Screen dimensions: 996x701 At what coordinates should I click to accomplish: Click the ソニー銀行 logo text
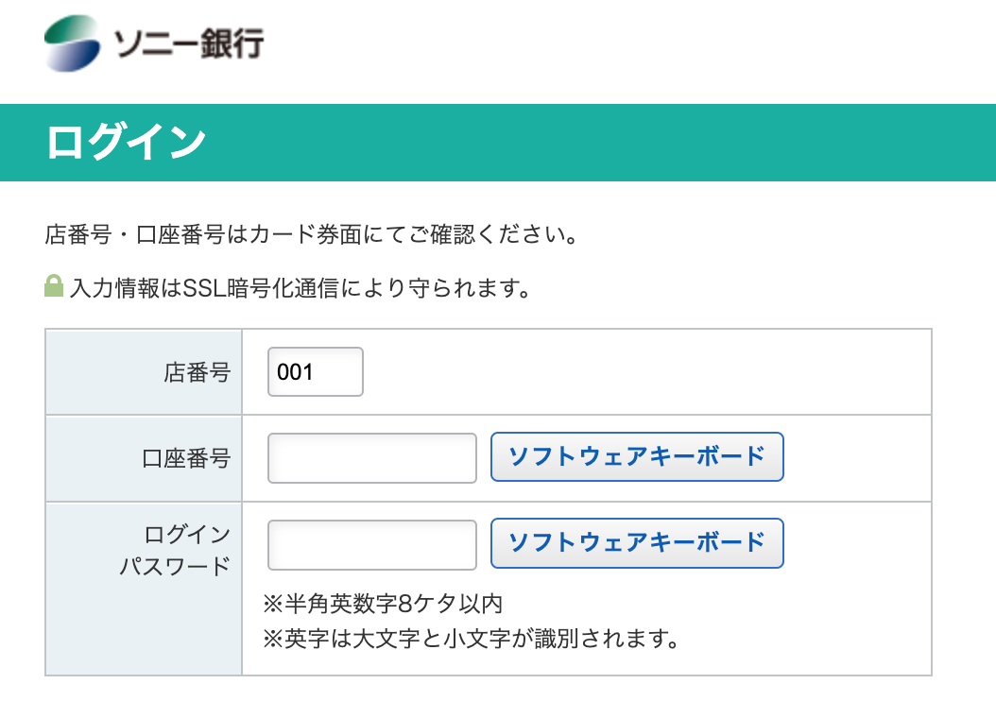click(x=189, y=43)
